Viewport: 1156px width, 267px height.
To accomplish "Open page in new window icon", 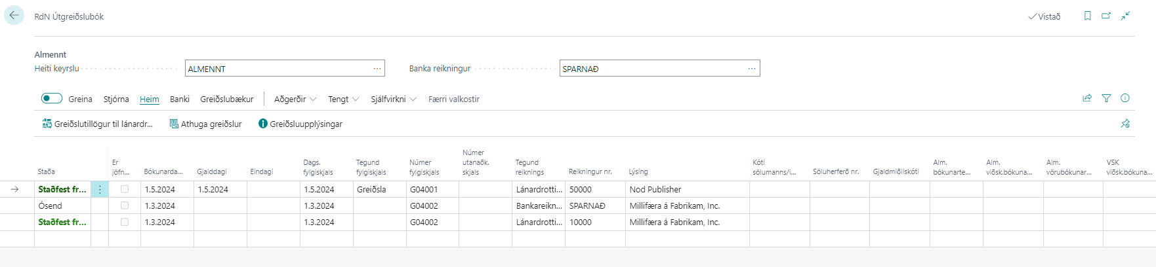I will tap(1106, 16).
